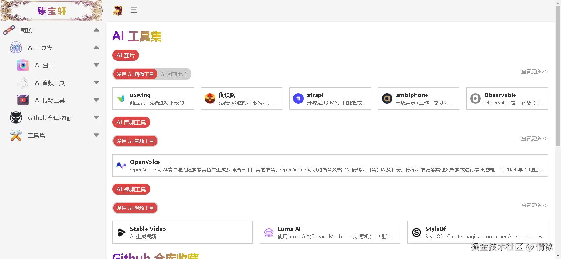
Task: Click the Luma AI card logo icon
Action: [x=269, y=232]
